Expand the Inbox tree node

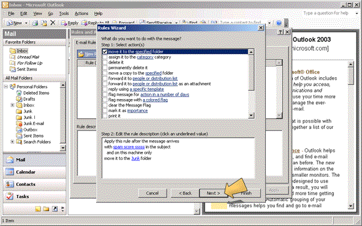point(12,105)
